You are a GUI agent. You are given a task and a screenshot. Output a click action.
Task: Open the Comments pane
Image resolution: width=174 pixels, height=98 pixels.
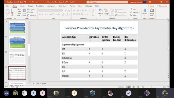pyautogui.click(x=162, y=6)
